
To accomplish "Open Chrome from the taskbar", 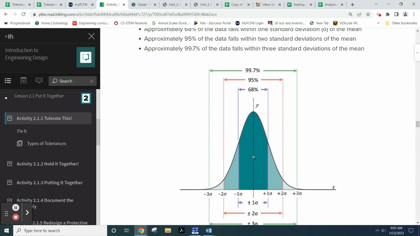I will tap(141, 230).
